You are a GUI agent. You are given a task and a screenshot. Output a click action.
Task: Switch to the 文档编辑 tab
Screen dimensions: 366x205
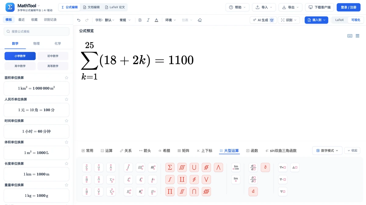91,7
